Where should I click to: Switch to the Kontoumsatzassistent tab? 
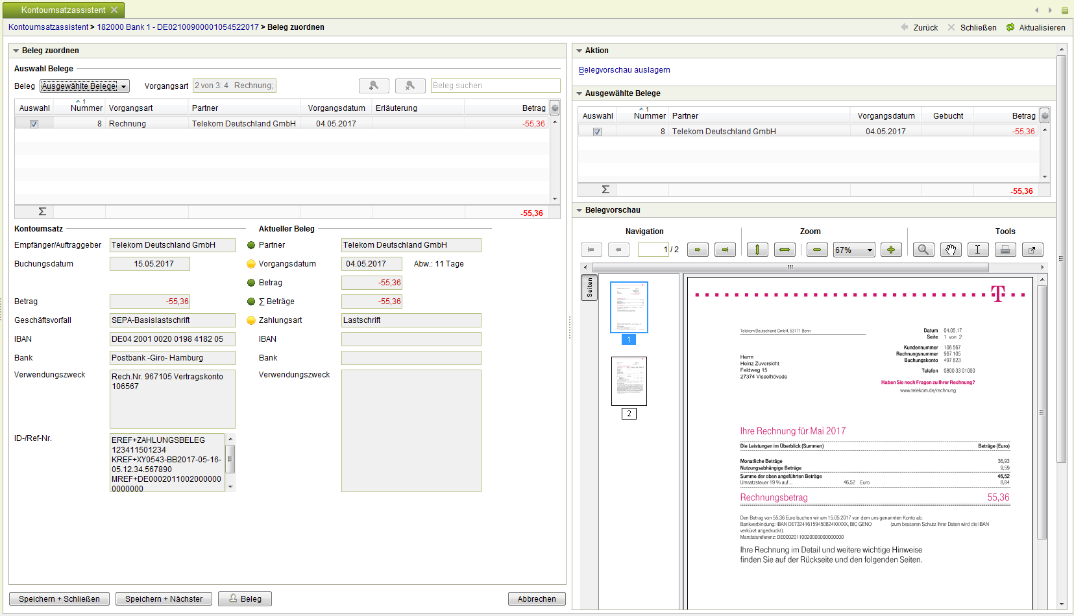coord(63,10)
